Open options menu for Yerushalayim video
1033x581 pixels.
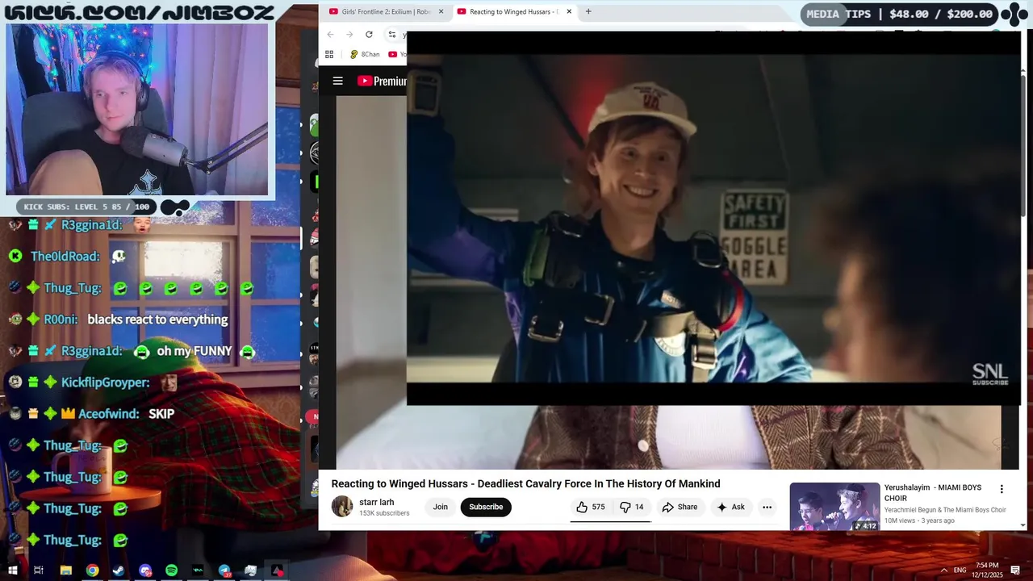coord(1002,489)
